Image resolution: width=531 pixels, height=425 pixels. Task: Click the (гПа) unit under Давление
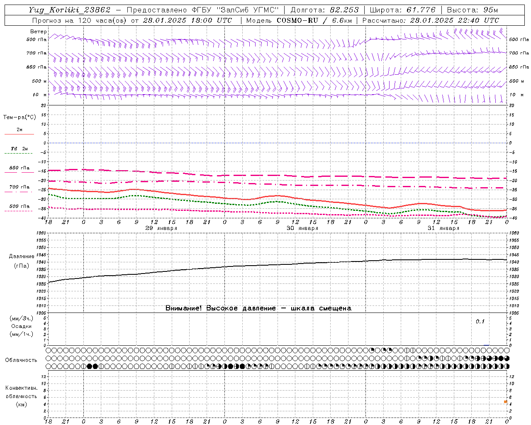click(22, 266)
